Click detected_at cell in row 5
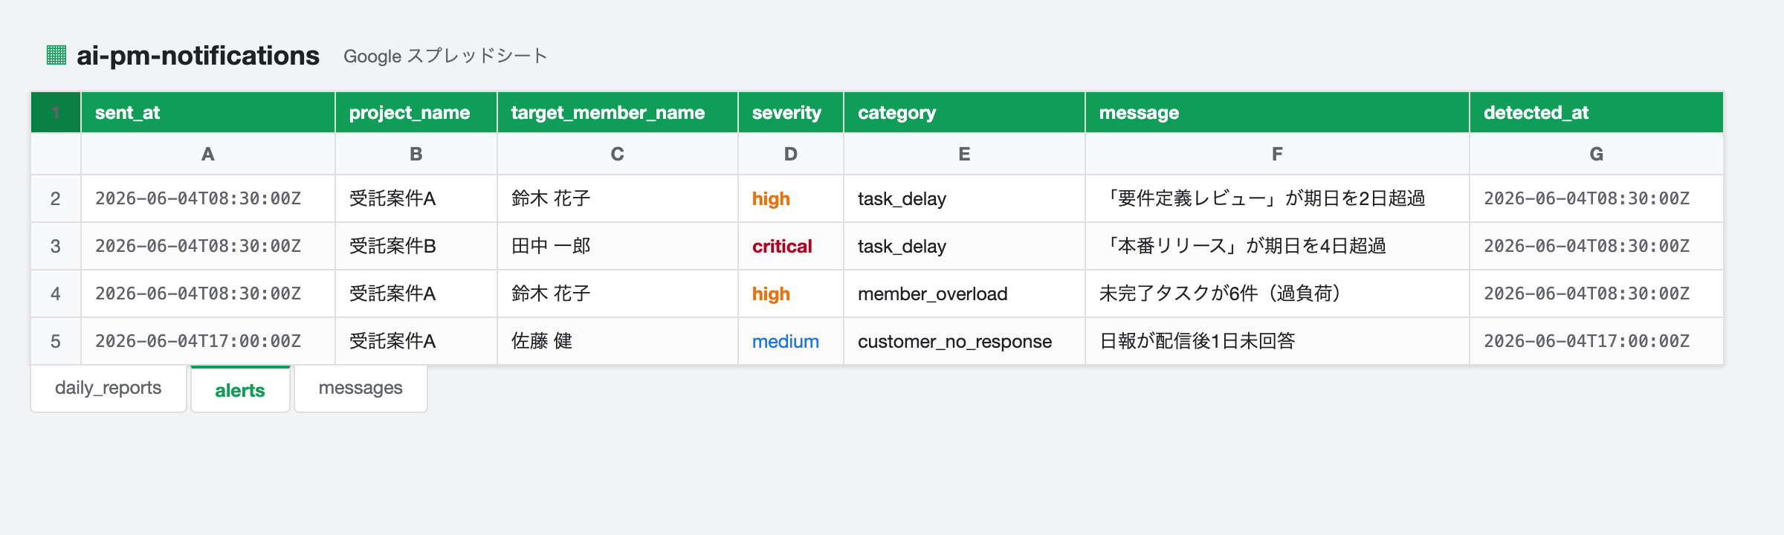1784x535 pixels. tap(1596, 341)
